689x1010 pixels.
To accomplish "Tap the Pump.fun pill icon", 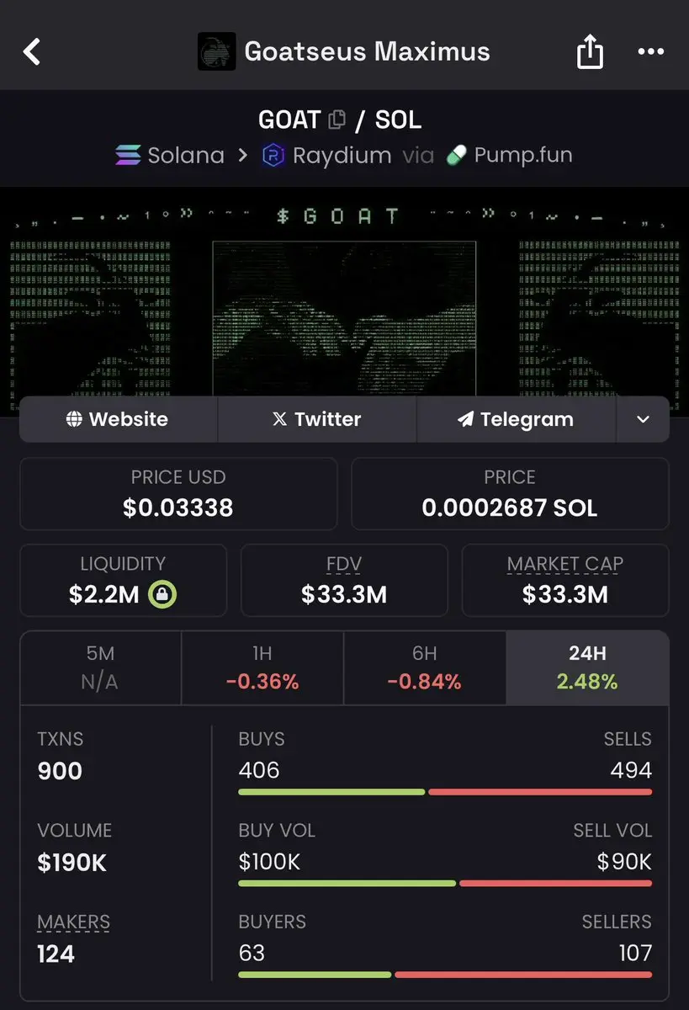I will (x=456, y=156).
